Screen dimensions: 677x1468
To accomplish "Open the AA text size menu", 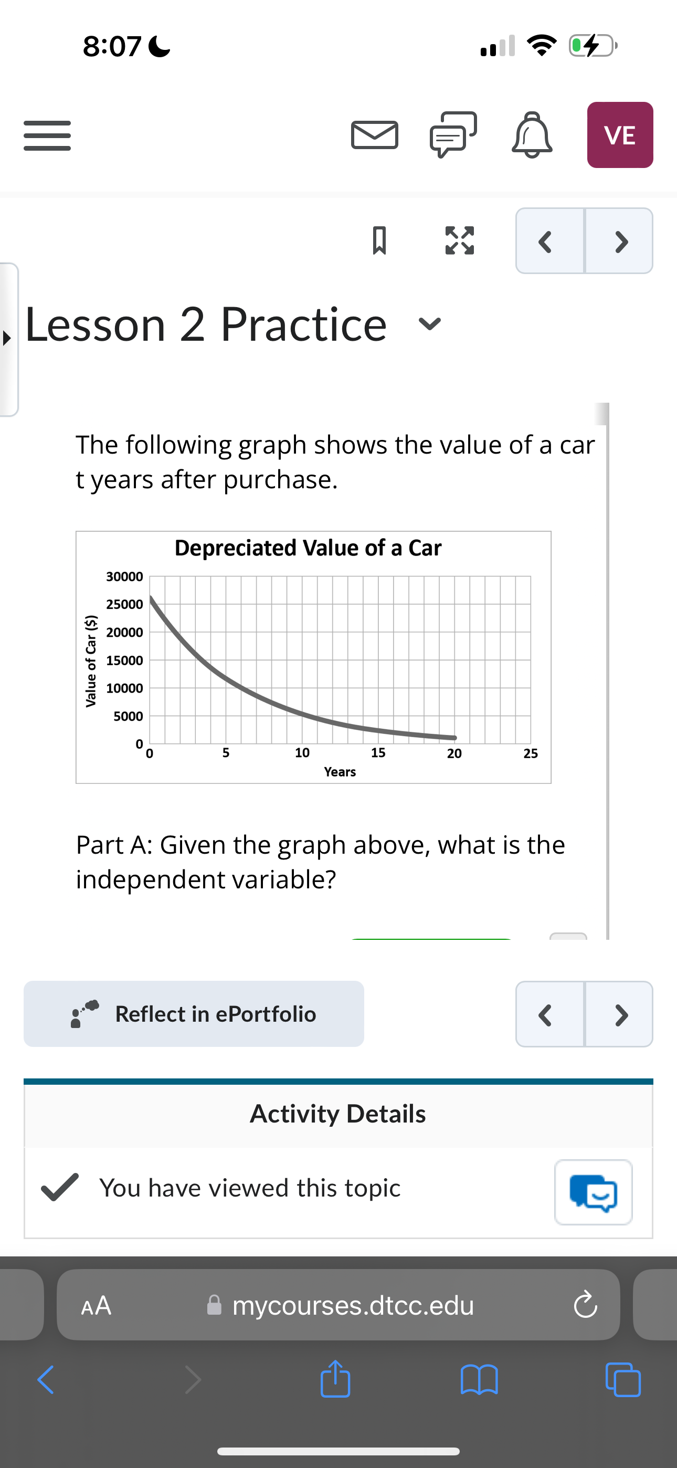I will click(97, 1306).
